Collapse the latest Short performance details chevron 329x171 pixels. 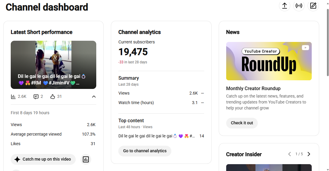click(x=94, y=96)
